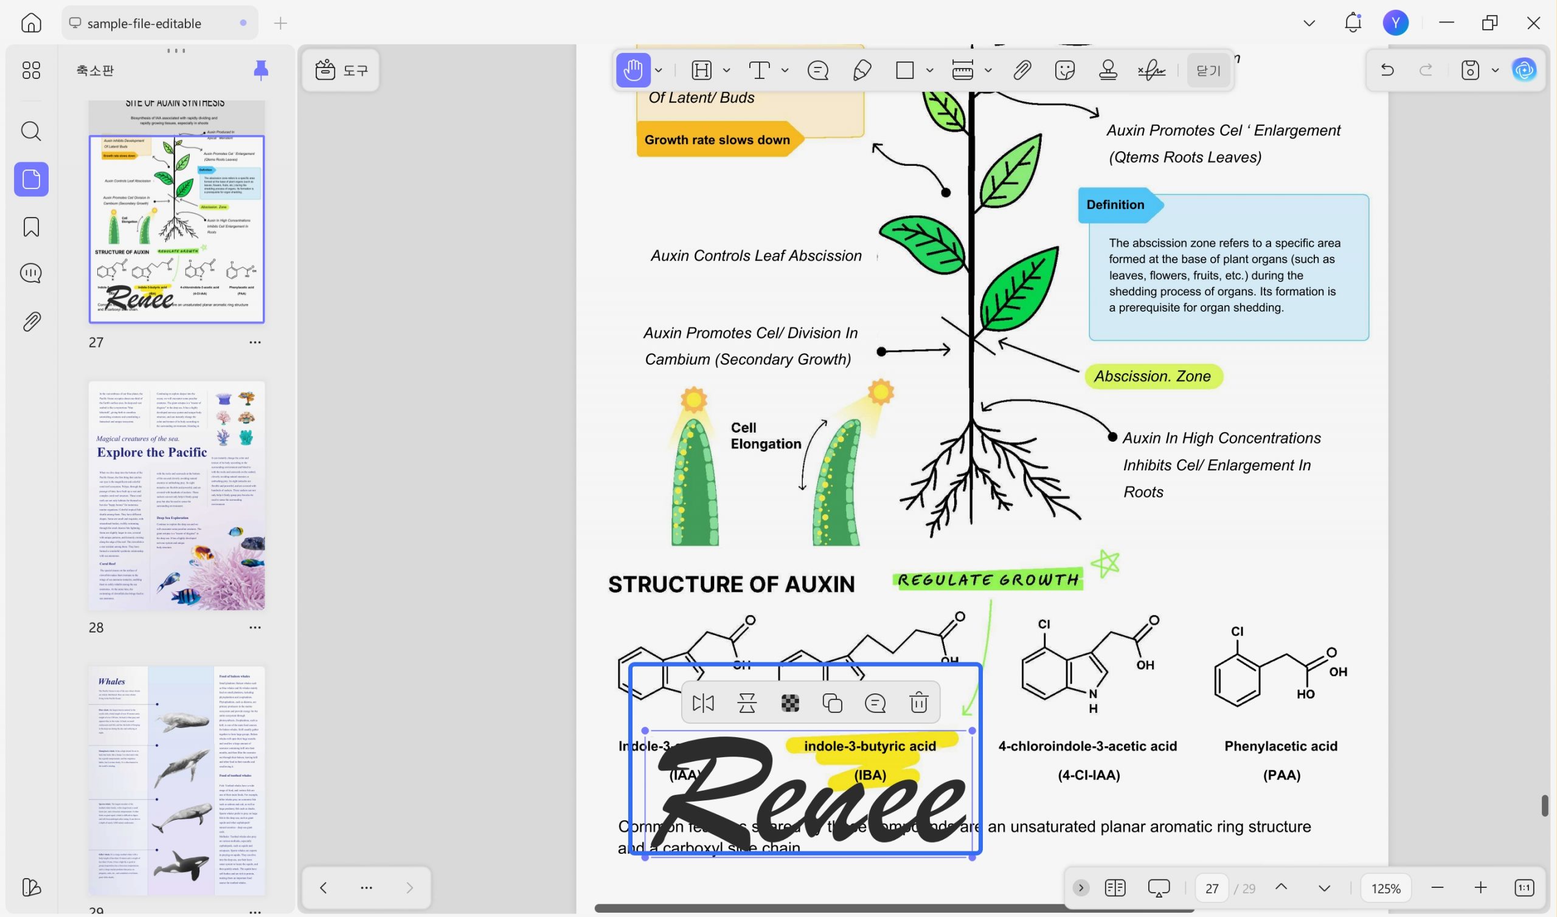Toggle actual size 1:1 view
Screen dimensions: 1557x917
coord(1524,887)
